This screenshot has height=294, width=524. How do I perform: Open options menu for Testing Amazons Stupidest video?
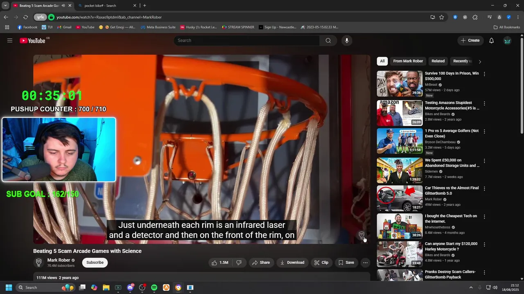point(484,103)
